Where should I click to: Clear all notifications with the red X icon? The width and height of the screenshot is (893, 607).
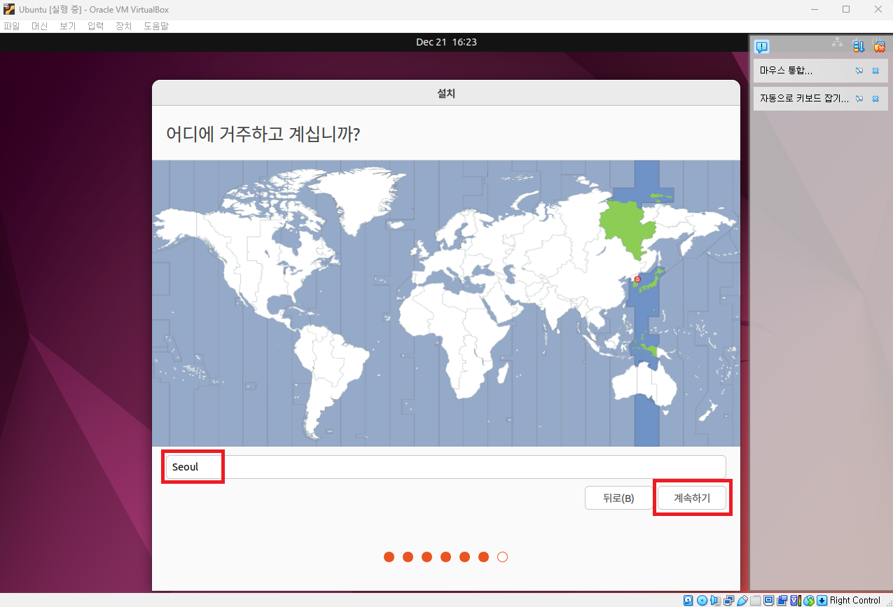point(879,46)
